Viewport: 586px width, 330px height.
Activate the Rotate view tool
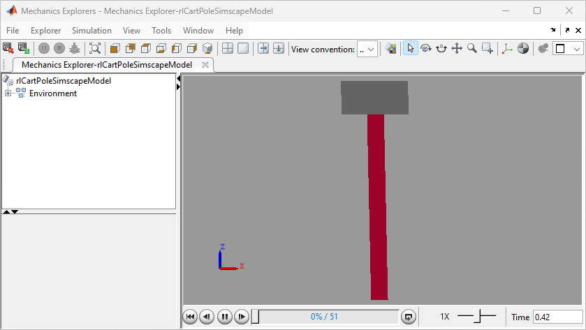426,48
